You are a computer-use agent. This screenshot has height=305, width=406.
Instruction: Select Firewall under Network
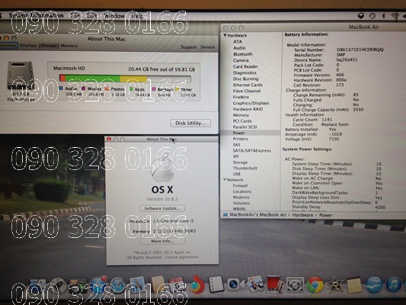pyautogui.click(x=240, y=185)
